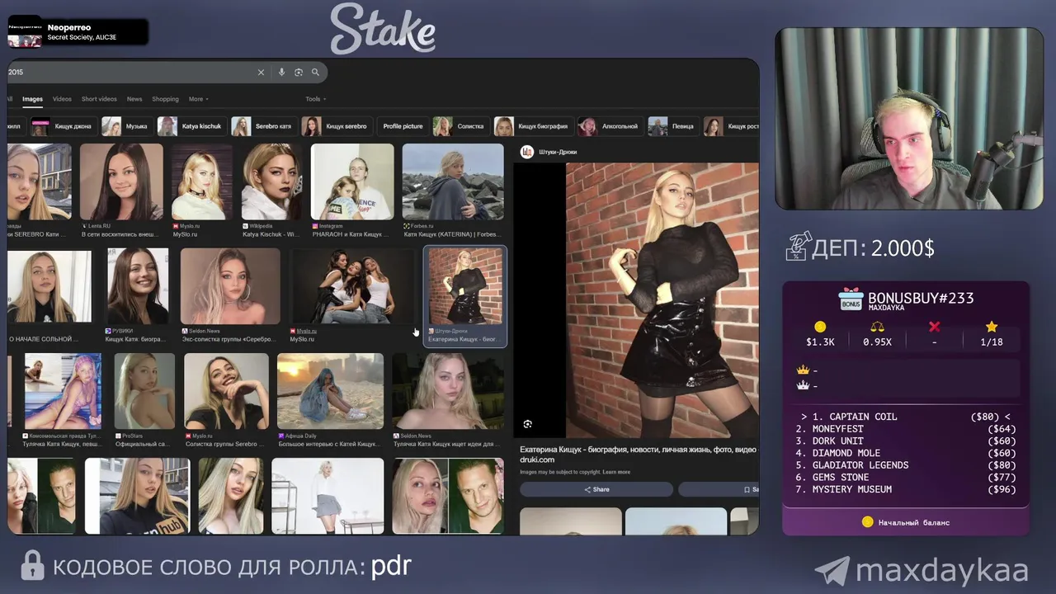Screen dimensions: 1056x594
Task: Open the Wikipedia Katya Kischuk thumbnail
Action: click(271, 181)
